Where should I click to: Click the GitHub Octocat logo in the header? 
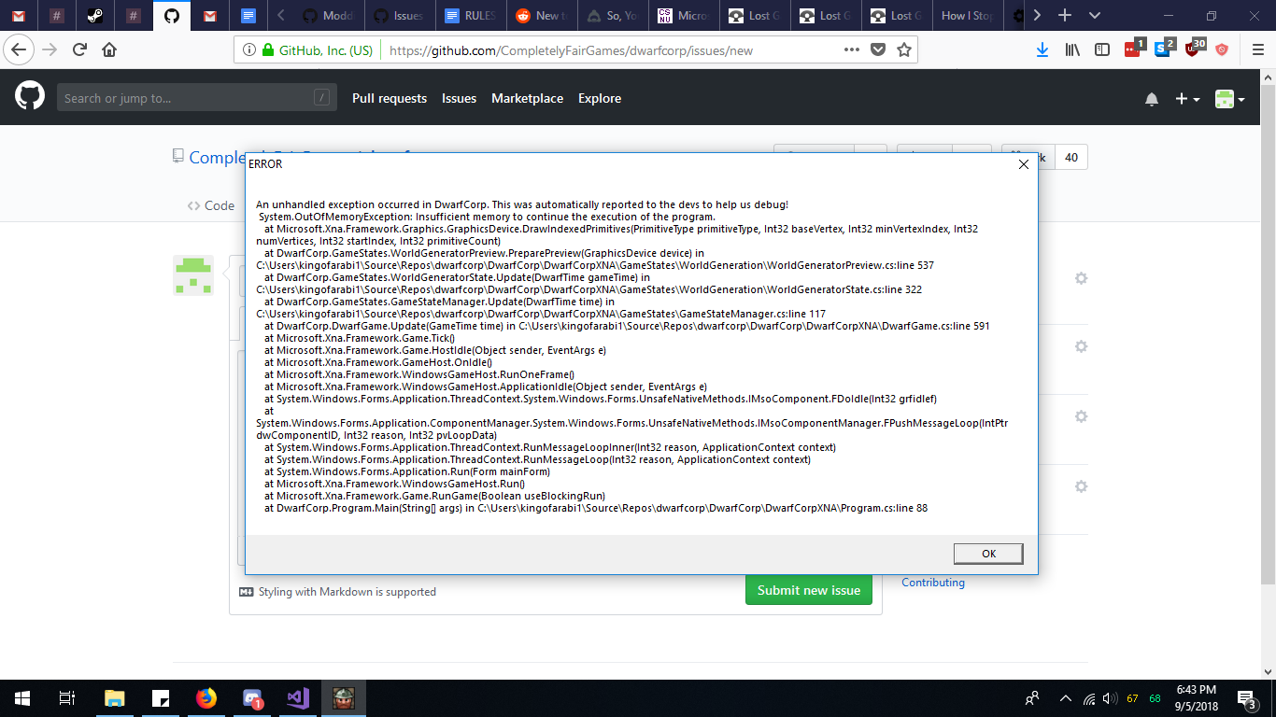28,96
